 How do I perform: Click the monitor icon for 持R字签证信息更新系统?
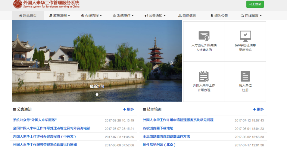point(245,36)
